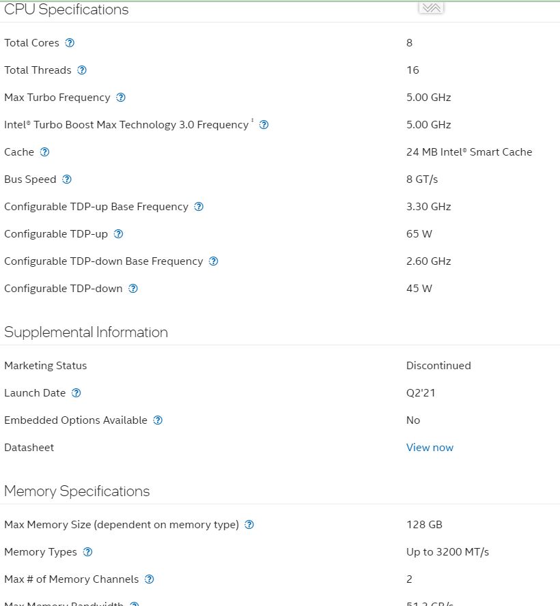Open help icon for Turbo Boost Max 3.0
The width and height of the screenshot is (560, 606).
coord(264,125)
